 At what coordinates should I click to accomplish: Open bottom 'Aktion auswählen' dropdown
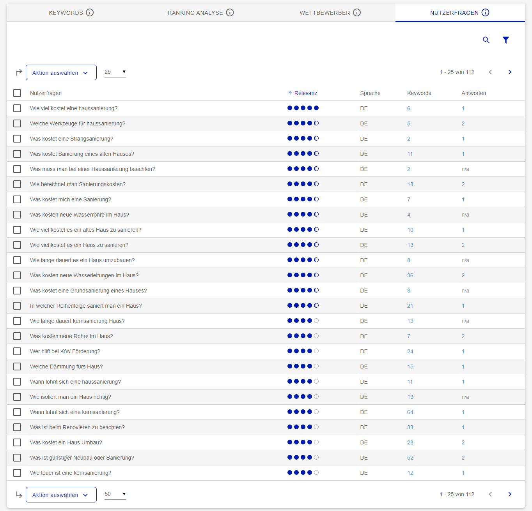[x=61, y=495]
